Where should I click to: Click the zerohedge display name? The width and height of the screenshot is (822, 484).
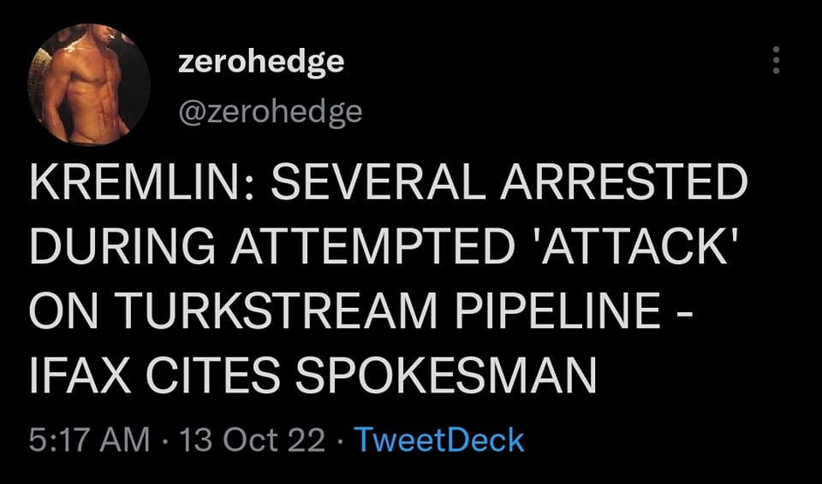point(261,61)
